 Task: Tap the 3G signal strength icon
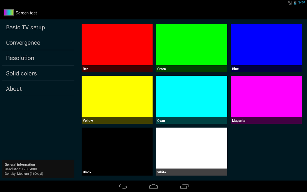[290, 3]
